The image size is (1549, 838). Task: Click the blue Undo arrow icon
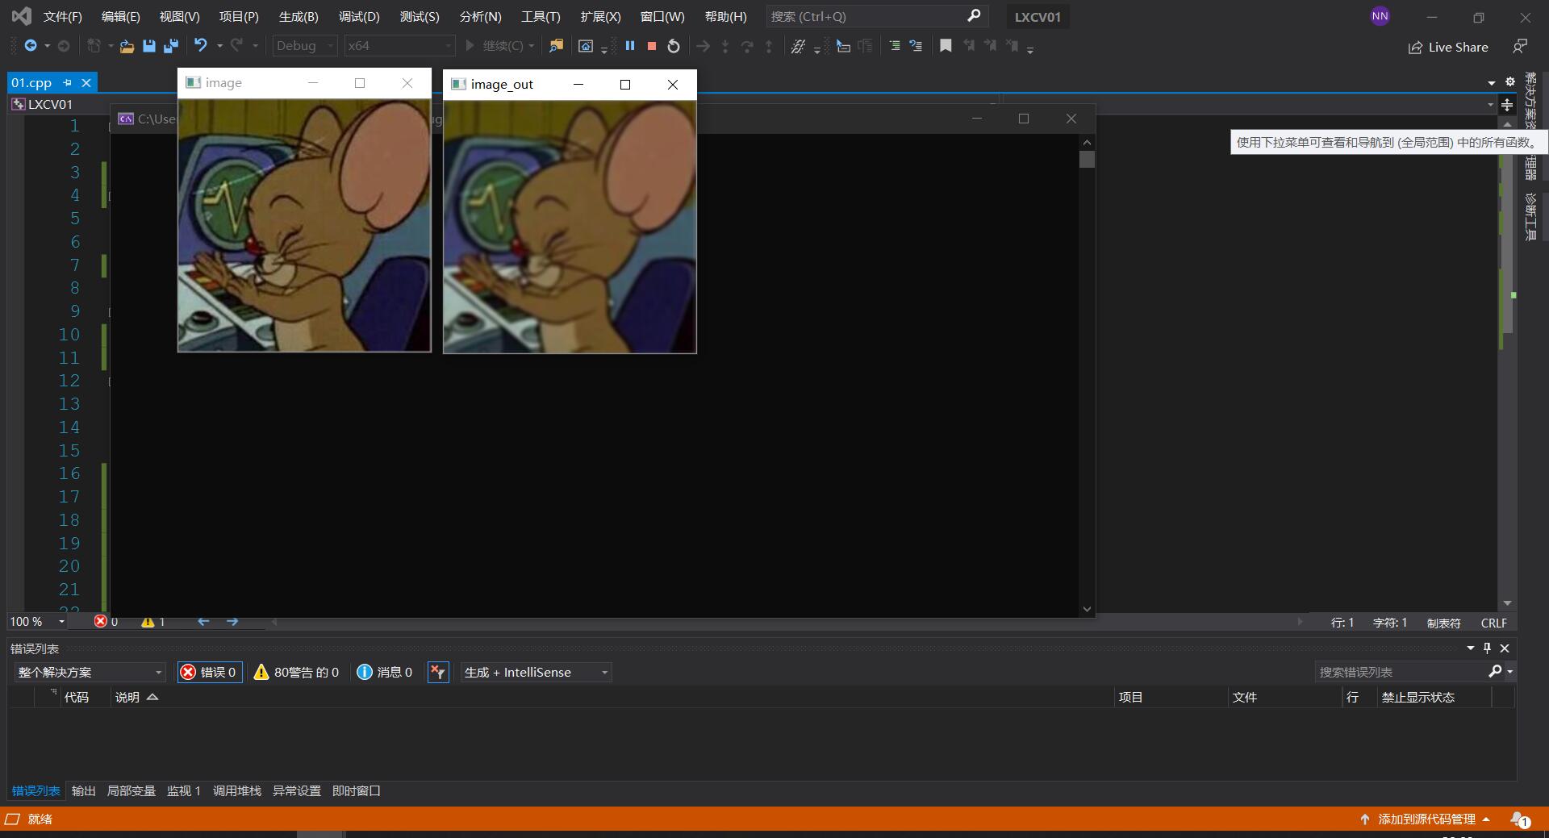click(x=201, y=46)
